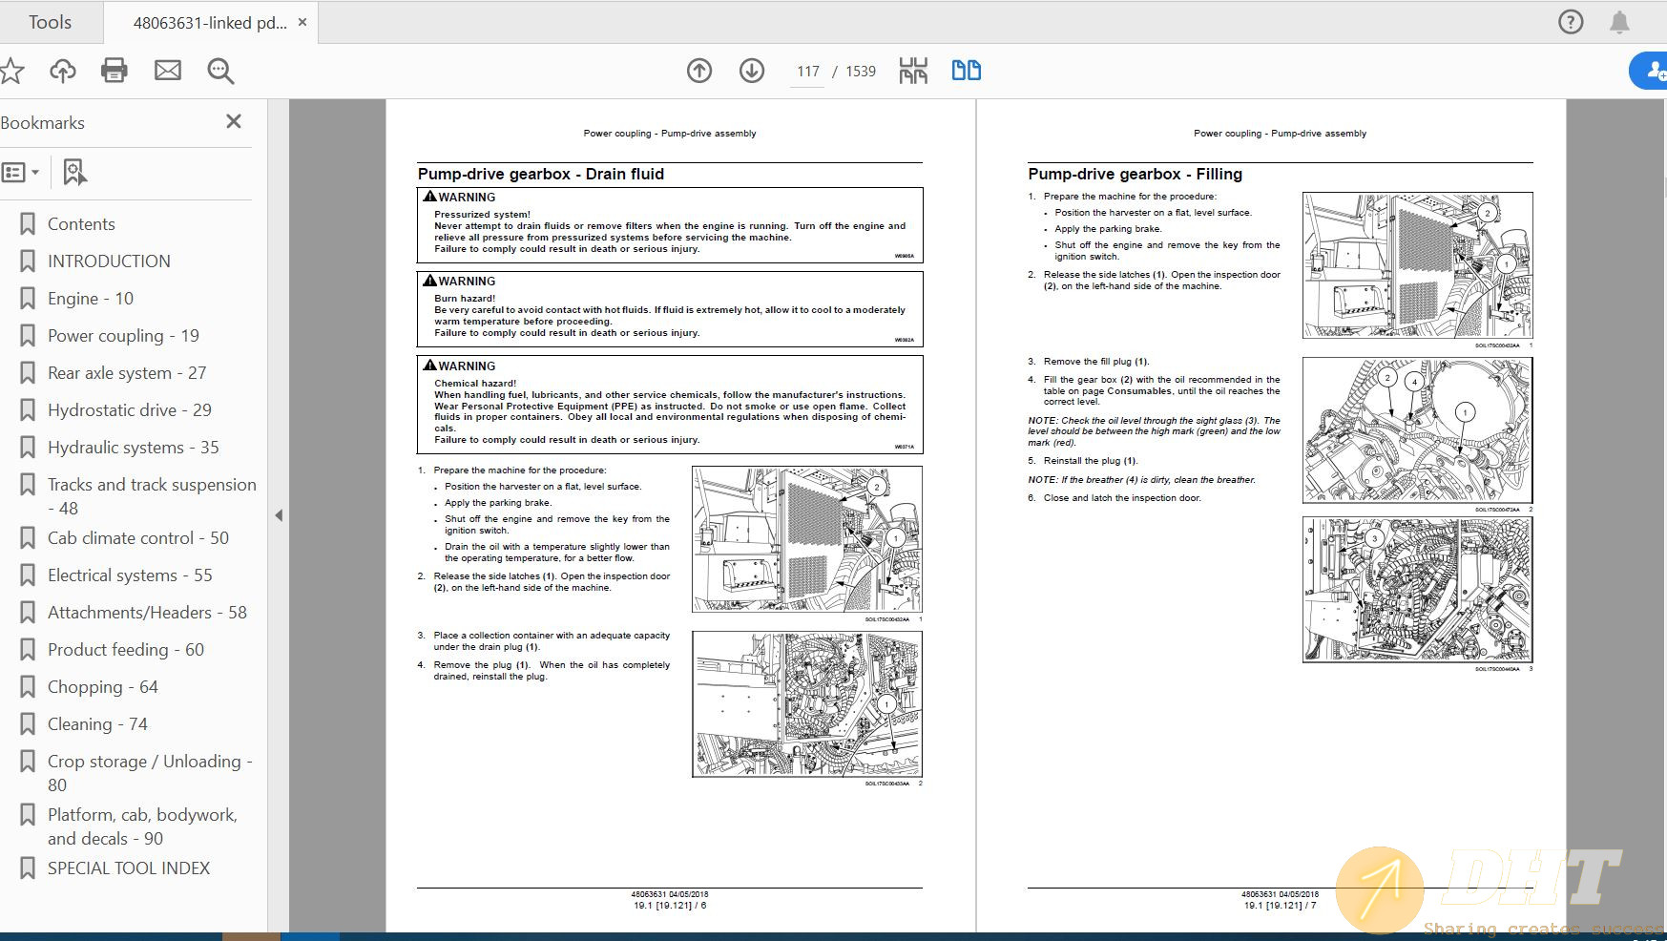Toggle the fit page scrolling mode icon
Screen dimensions: 1667x941
913,71
